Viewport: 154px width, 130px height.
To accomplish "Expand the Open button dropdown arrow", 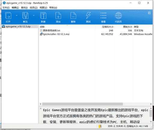I will tap(17, 15).
